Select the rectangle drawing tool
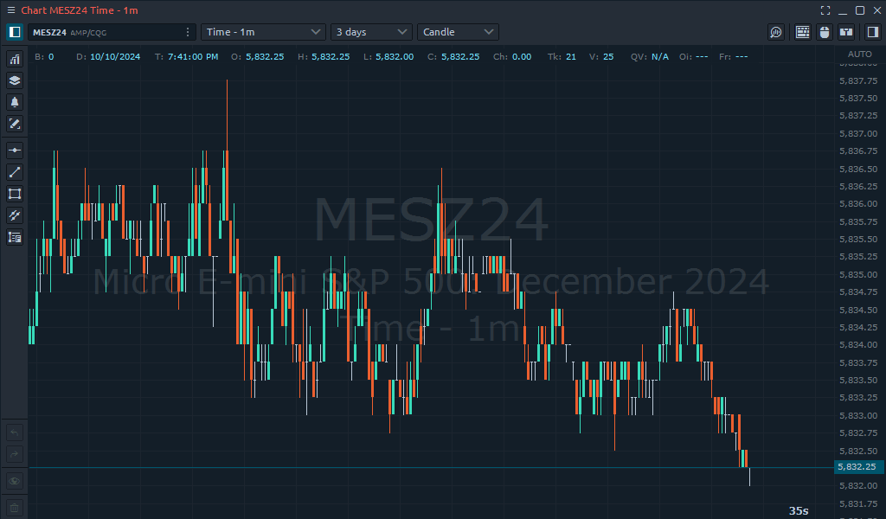This screenshot has height=519, width=886. coord(15,194)
